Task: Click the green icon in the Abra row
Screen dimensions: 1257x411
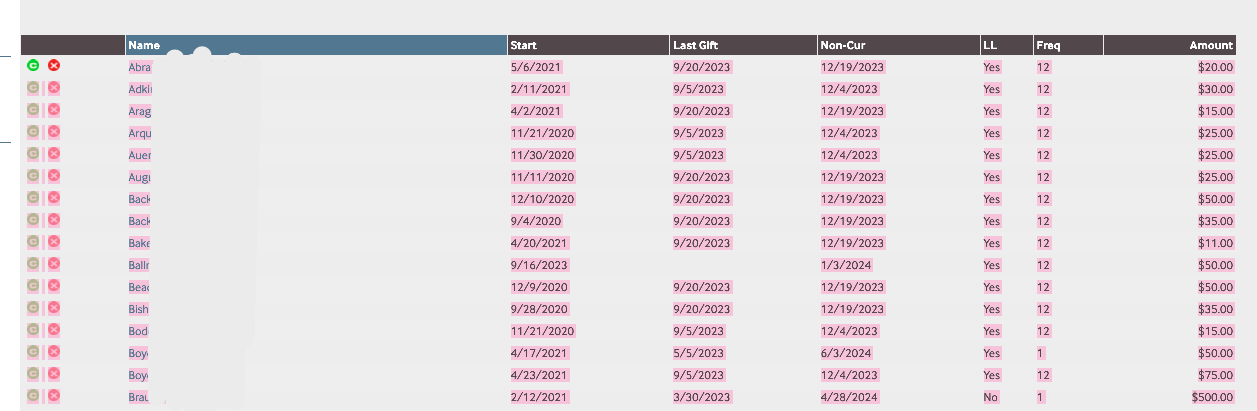Action: pyautogui.click(x=33, y=65)
